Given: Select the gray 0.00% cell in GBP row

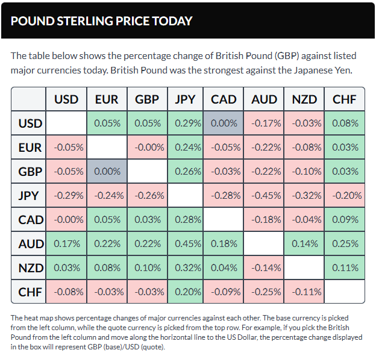Looking at the screenshot, I should coord(106,172).
